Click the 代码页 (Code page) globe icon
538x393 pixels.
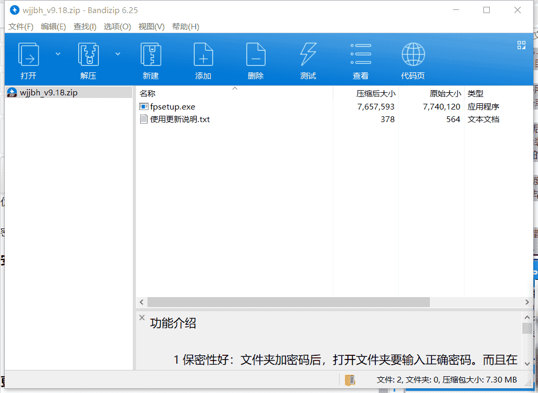413,54
